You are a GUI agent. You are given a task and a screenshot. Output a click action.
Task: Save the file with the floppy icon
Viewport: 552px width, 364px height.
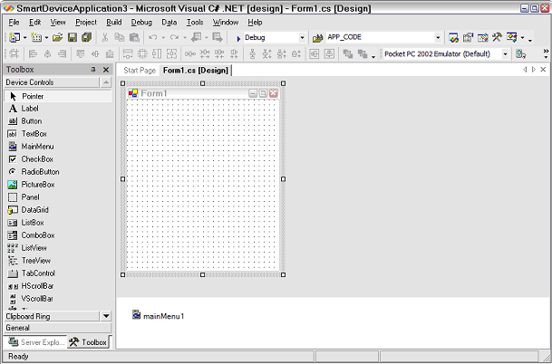pyautogui.click(x=73, y=37)
